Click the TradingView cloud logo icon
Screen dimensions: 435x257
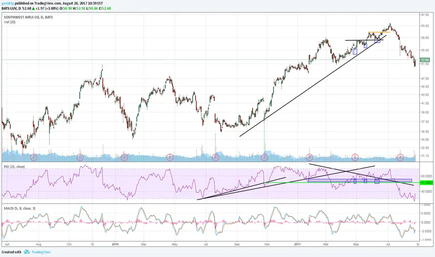point(27,252)
